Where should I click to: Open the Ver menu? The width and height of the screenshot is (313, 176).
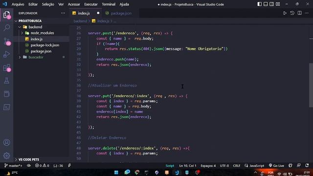[61, 4]
